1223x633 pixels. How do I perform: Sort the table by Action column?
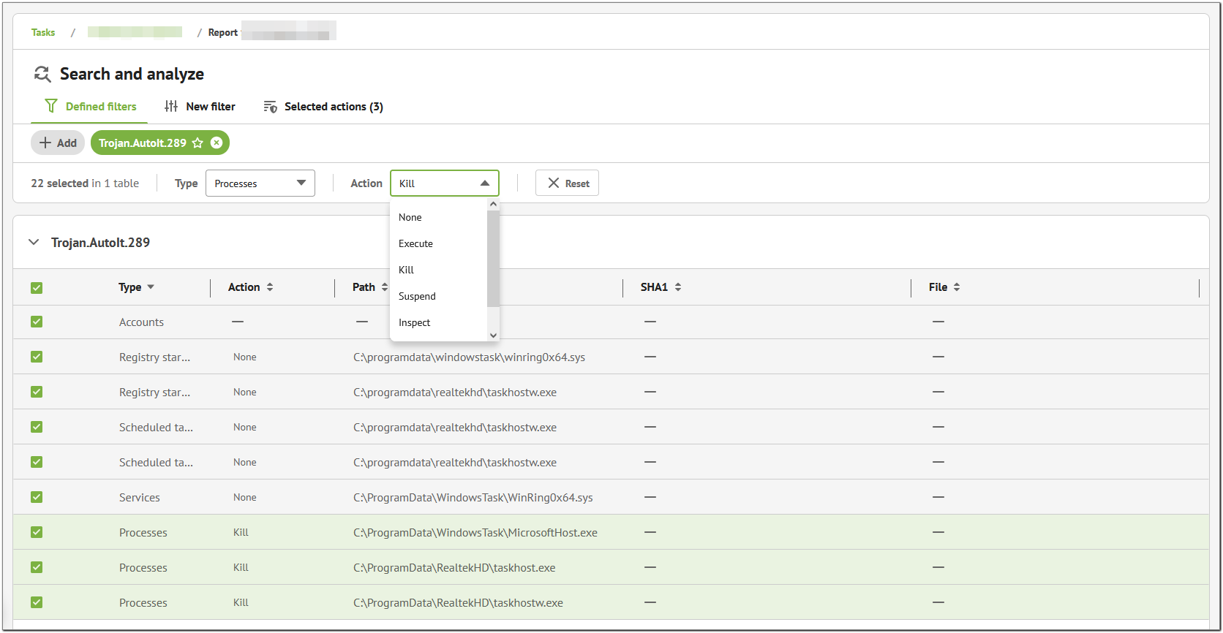click(270, 287)
